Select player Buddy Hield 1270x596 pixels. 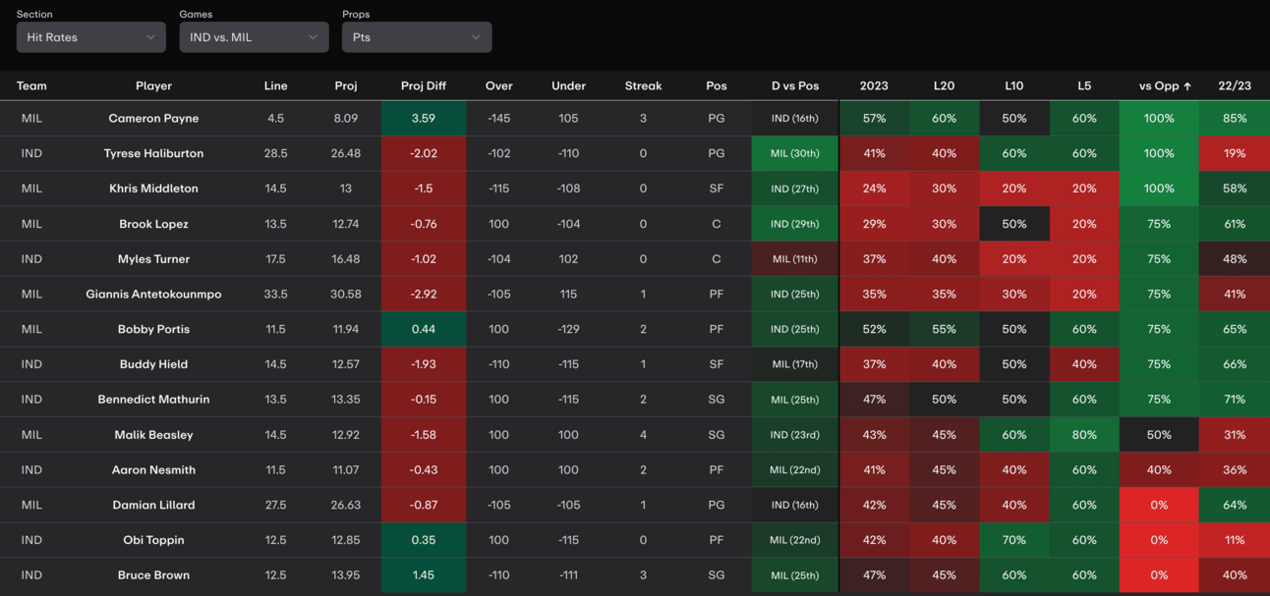[153, 364]
